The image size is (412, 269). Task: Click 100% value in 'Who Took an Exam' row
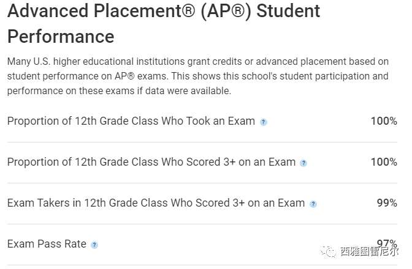(384, 121)
